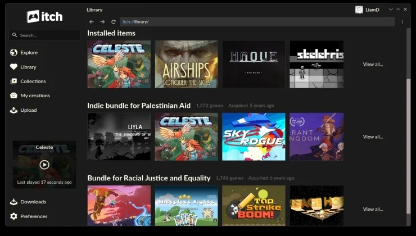Open the Upload page
This screenshot has width=416, height=236.
click(24, 110)
